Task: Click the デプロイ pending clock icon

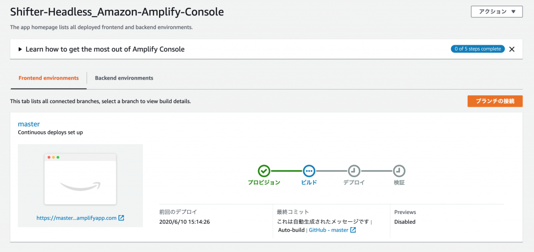Action: tap(354, 171)
